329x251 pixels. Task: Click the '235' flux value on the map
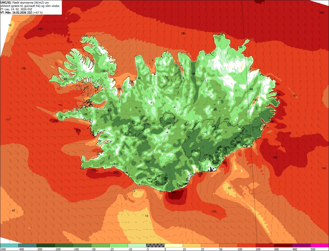(40, 29)
